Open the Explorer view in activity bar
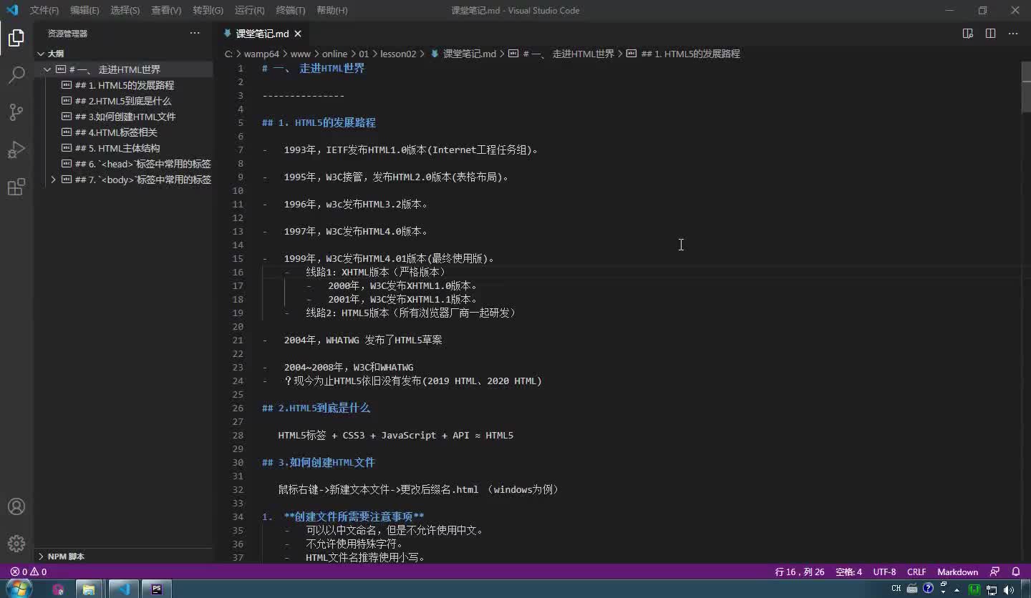The image size is (1031, 598). (x=16, y=38)
